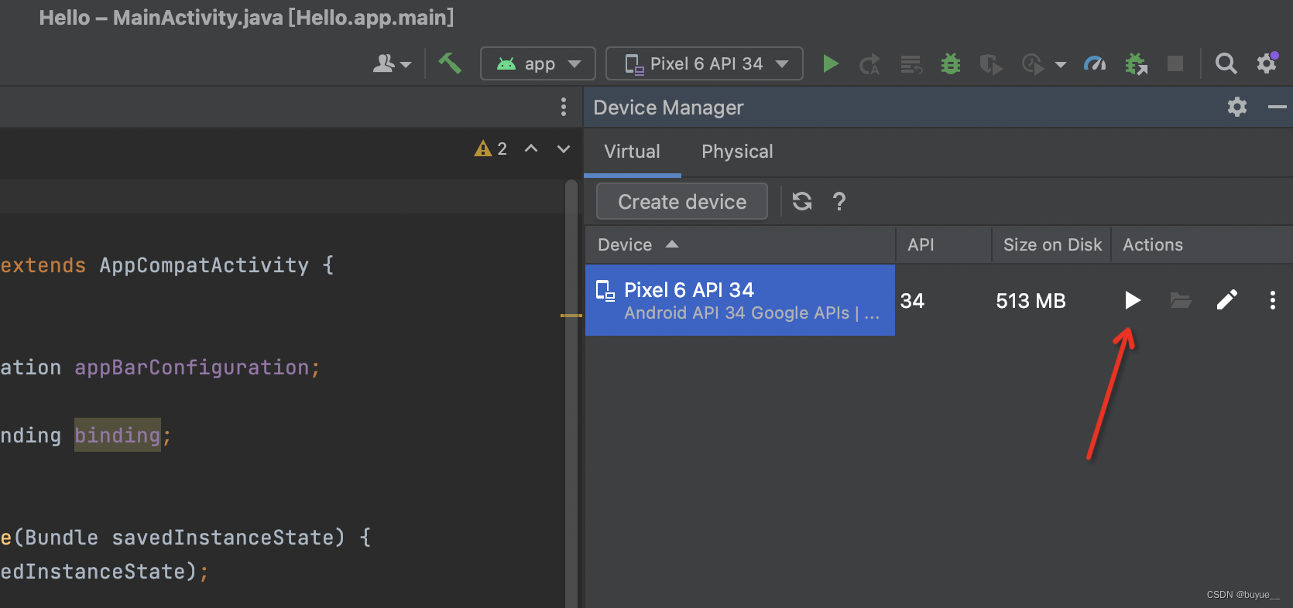Click the 513 MB size cell
The height and width of the screenshot is (608, 1293).
(1031, 301)
